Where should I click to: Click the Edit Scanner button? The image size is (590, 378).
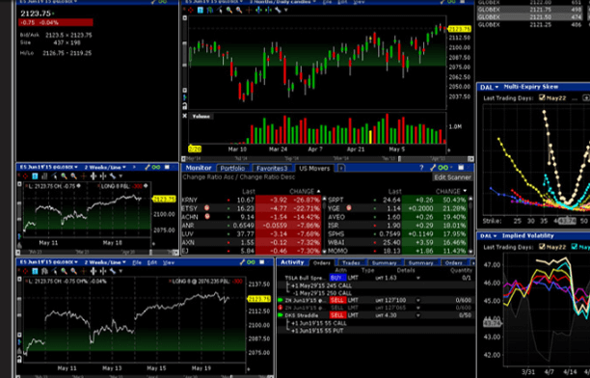click(453, 177)
